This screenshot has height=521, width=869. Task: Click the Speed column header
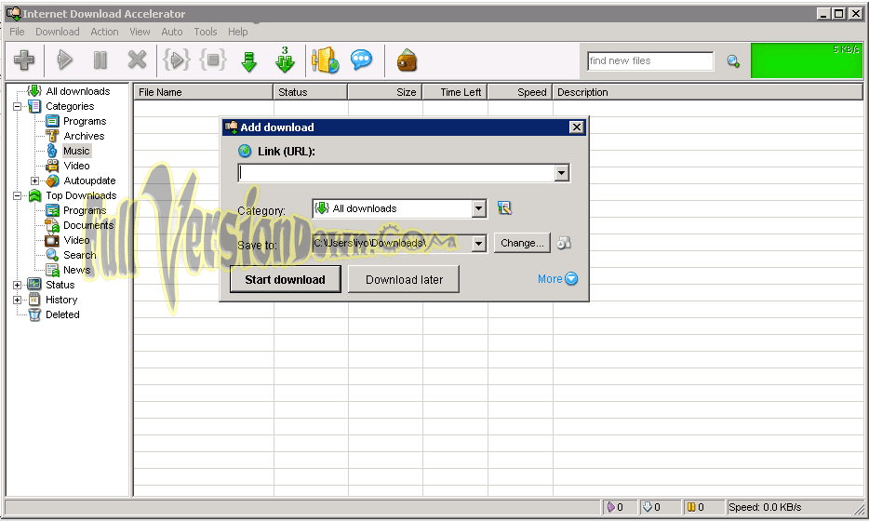(520, 92)
